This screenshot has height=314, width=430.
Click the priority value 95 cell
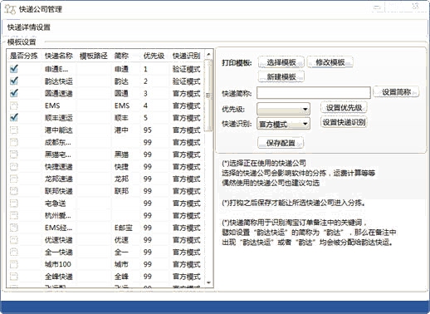click(x=148, y=130)
